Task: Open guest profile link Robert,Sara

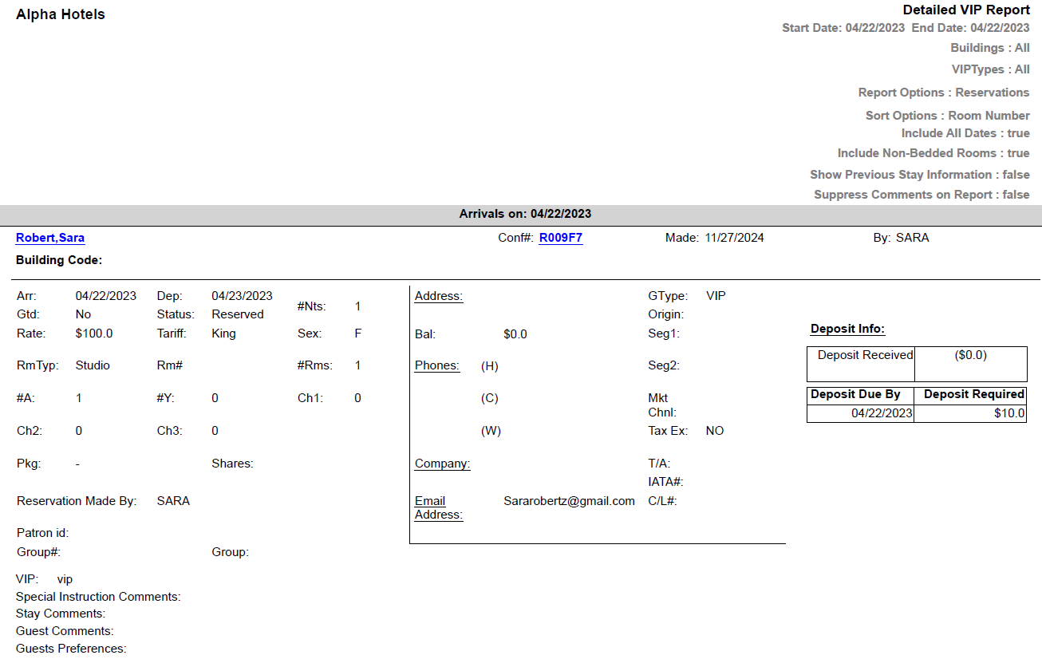Action: pos(50,238)
